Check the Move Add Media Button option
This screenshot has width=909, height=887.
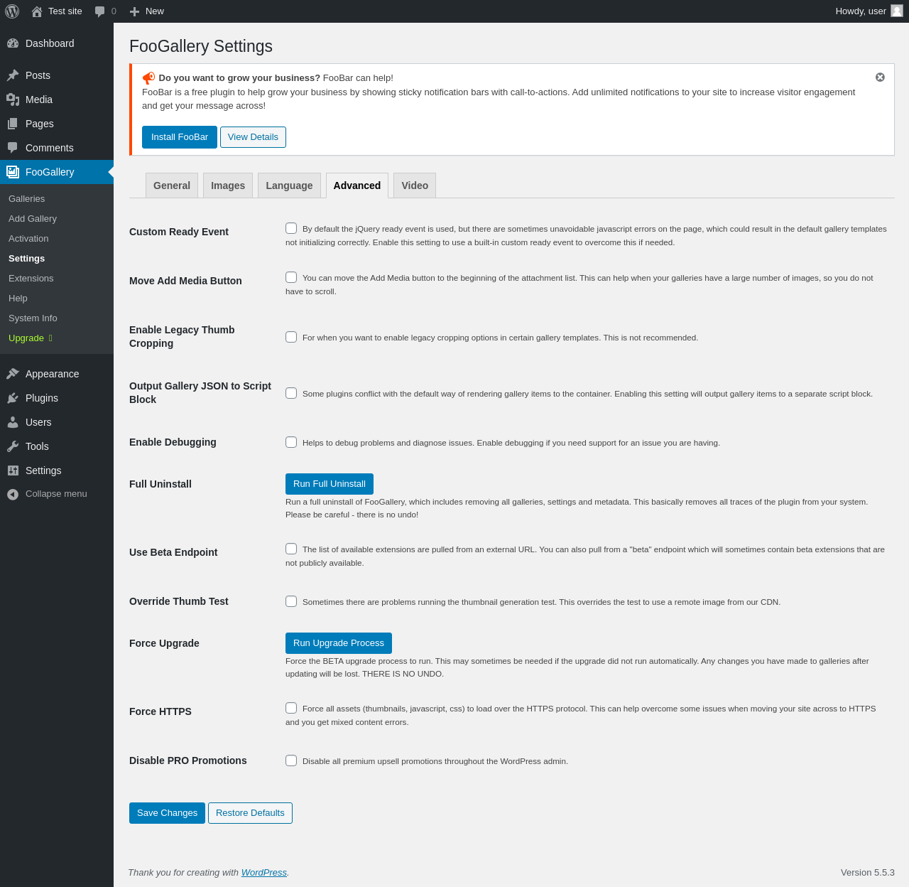pyautogui.click(x=291, y=277)
